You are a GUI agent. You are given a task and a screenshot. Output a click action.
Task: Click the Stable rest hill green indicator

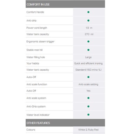click(88, 50)
